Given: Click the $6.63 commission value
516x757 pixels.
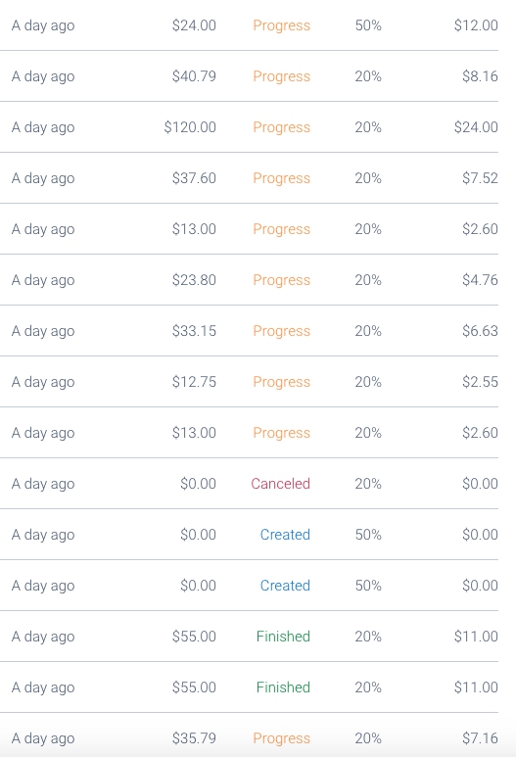Looking at the screenshot, I should coord(480,331).
